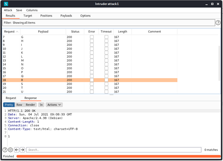Click the Burp Suite logo icon

tap(6, 4)
